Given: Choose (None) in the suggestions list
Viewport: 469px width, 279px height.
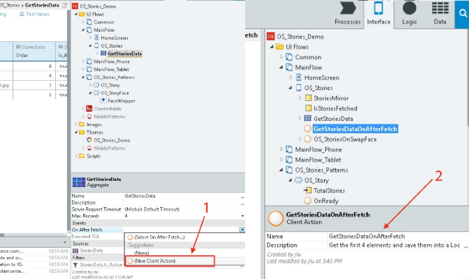Looking at the screenshot, I should (142, 253).
